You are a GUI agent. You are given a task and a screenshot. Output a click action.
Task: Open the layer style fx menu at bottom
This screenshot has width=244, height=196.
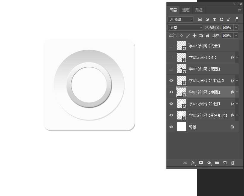coord(193,162)
